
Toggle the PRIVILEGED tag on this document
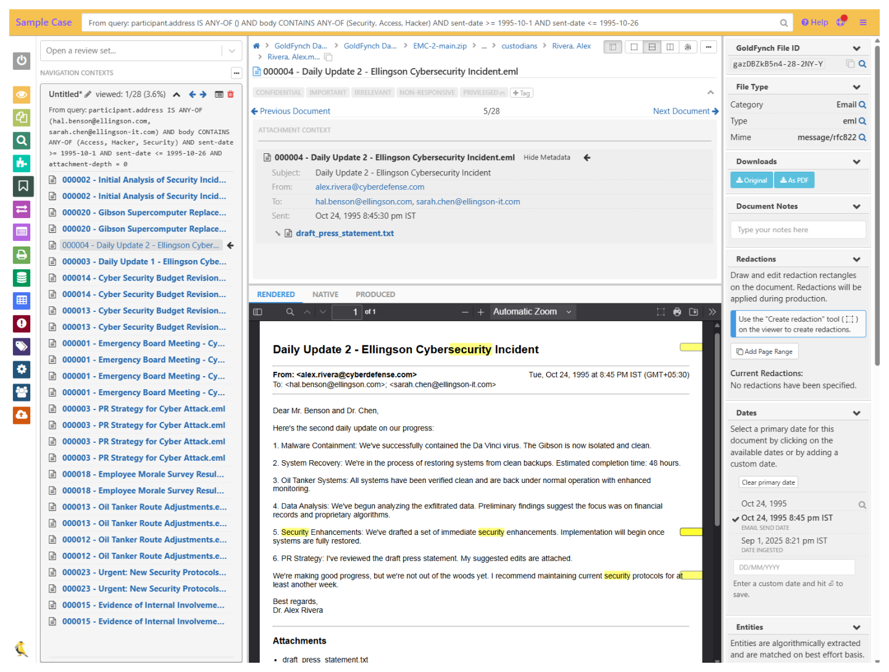(483, 93)
